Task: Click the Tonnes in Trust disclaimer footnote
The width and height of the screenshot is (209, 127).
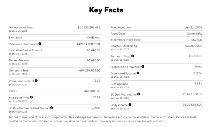Action: point(102,119)
